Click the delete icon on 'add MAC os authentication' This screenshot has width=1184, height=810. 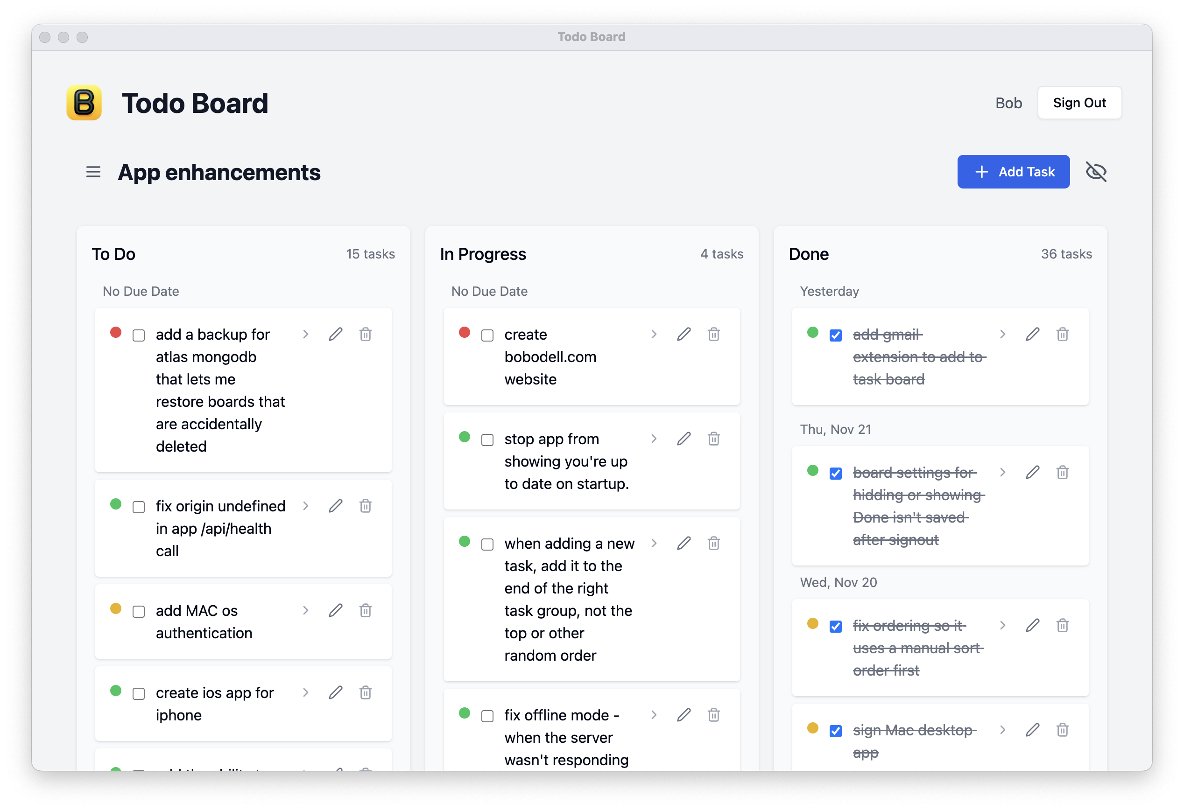(366, 611)
